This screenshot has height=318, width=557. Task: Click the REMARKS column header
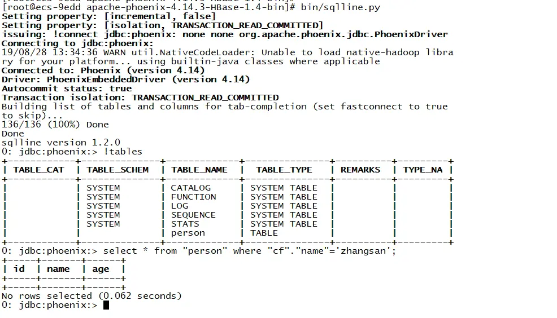click(x=360, y=170)
